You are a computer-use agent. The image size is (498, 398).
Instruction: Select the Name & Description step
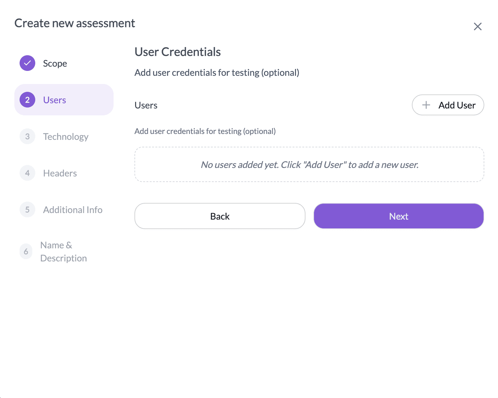[x=63, y=252]
